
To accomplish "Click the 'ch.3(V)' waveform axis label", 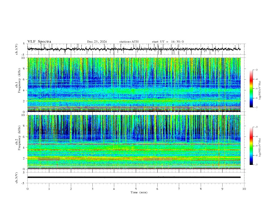I will point(16,178).
